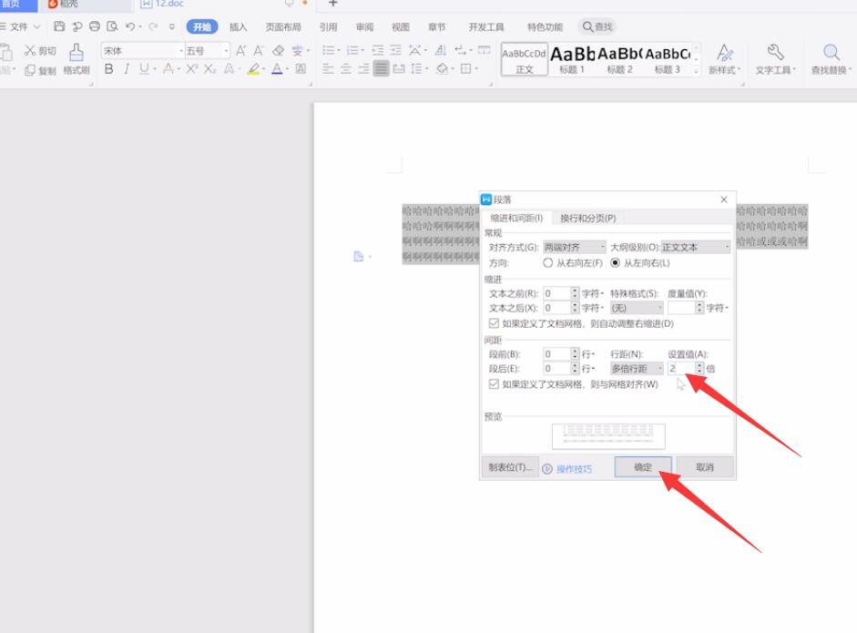Screen dimensions: 857x633
Task: Click the Redo arrow icon
Action: (x=154, y=26)
